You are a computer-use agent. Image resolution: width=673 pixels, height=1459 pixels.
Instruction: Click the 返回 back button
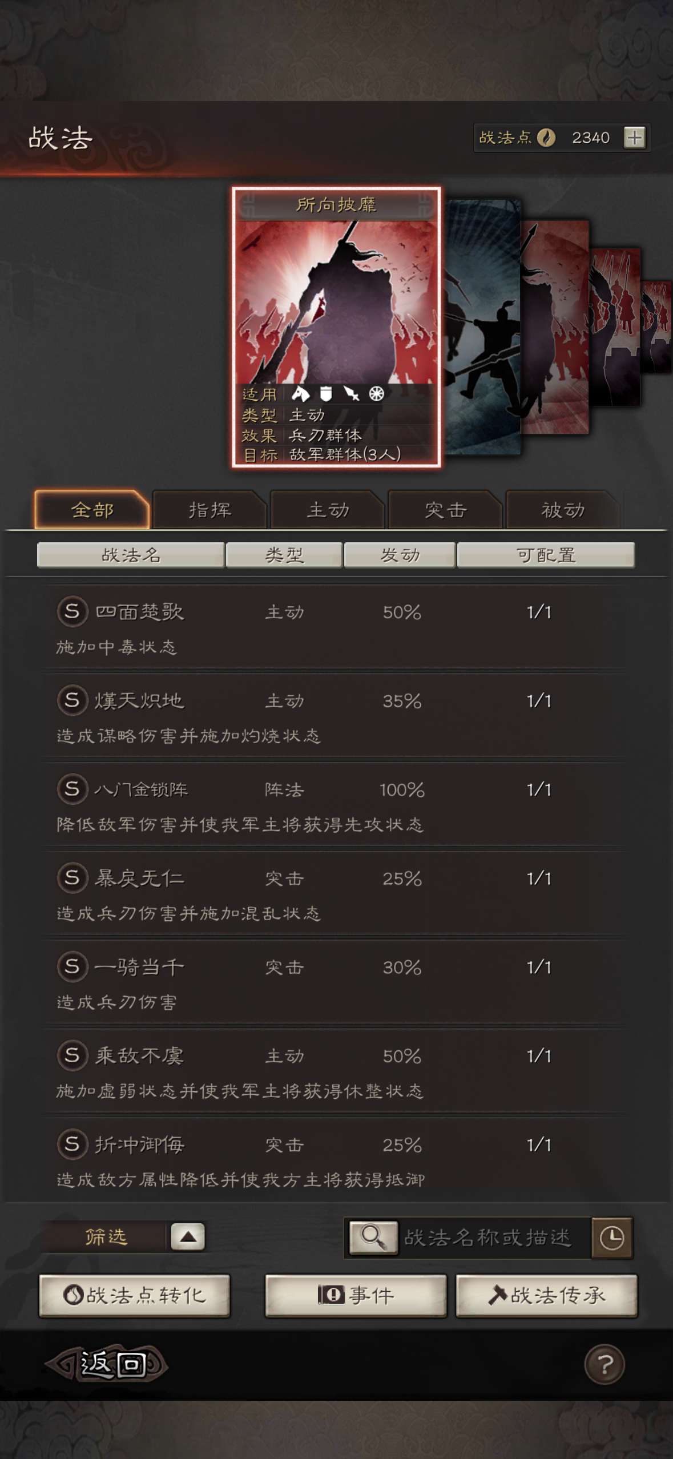[x=107, y=1364]
